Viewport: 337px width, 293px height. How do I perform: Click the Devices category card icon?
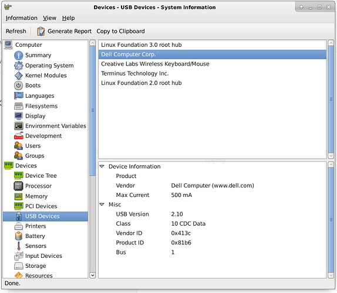9,166
